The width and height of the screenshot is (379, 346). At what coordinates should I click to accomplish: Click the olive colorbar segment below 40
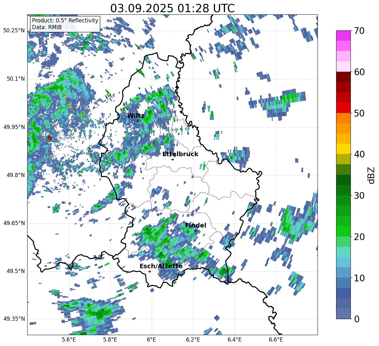(343, 159)
